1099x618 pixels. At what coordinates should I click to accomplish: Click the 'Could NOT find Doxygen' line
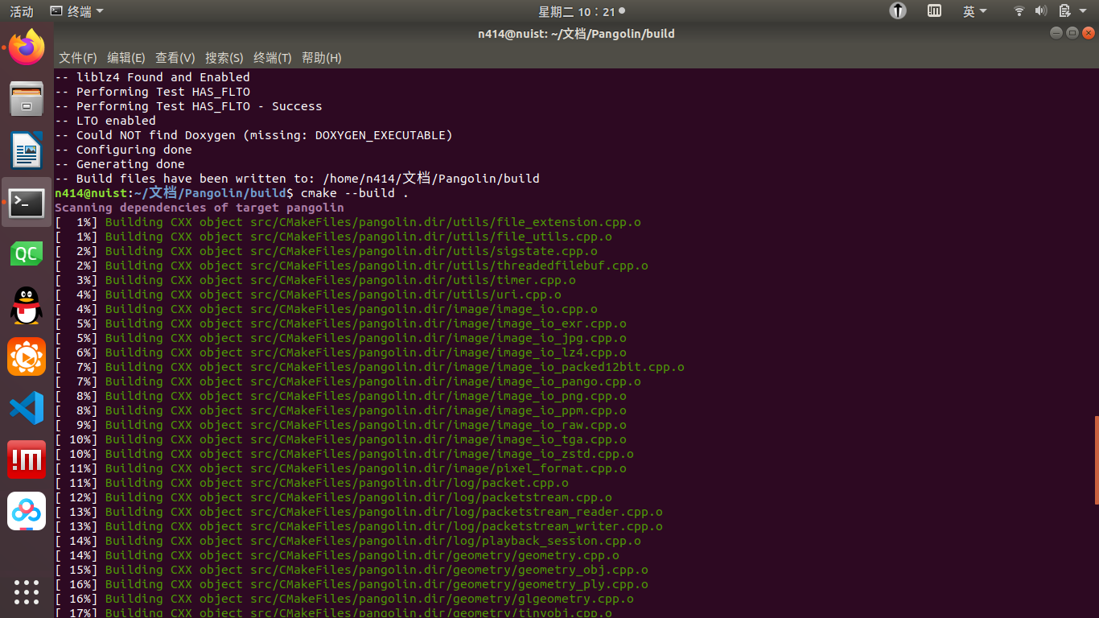(253, 135)
